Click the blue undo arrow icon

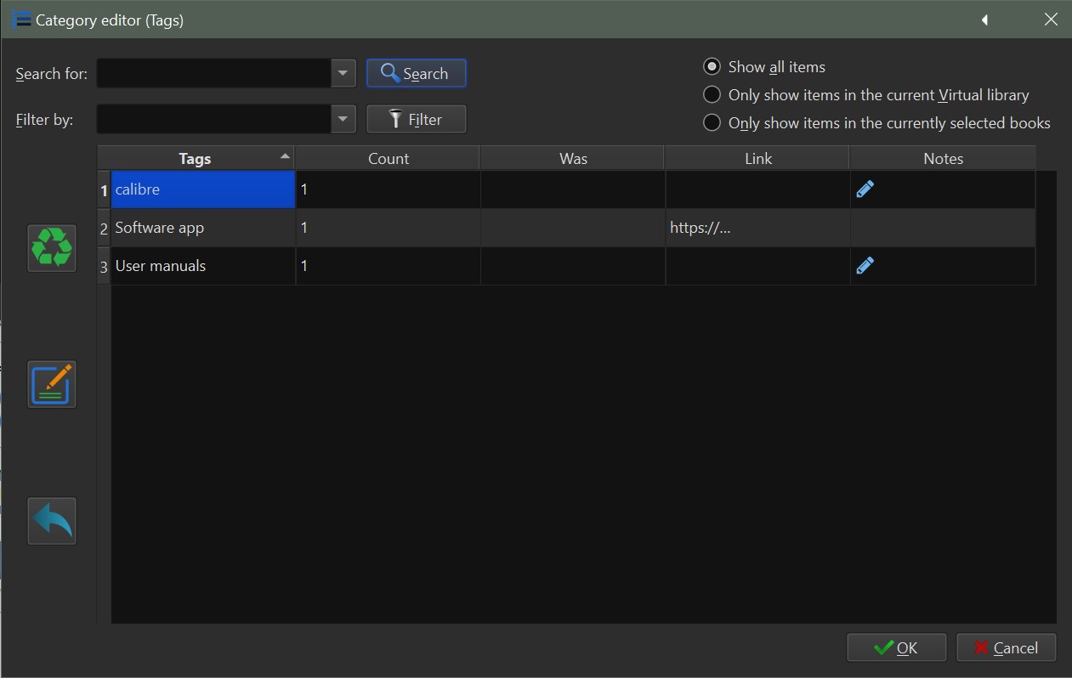(x=52, y=520)
